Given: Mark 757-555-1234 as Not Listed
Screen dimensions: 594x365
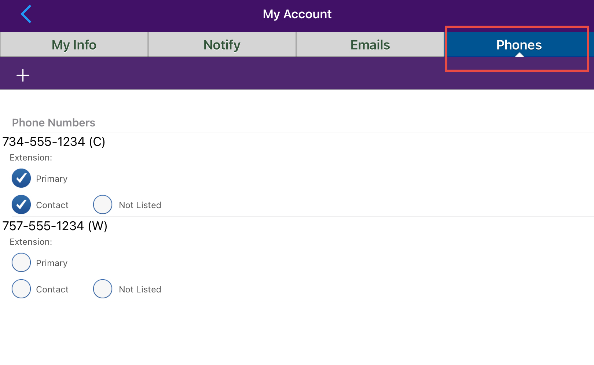Looking at the screenshot, I should [103, 289].
